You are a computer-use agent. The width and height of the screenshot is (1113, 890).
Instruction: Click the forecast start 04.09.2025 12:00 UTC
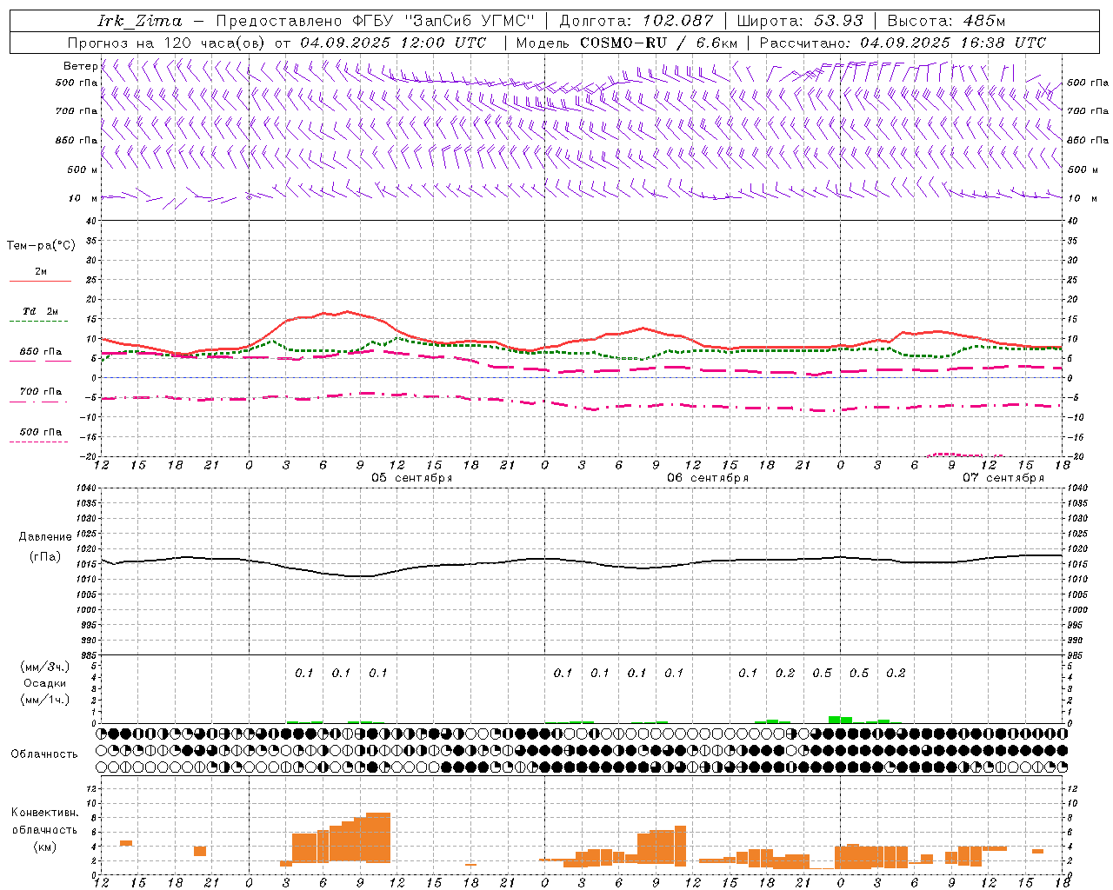click(x=393, y=43)
